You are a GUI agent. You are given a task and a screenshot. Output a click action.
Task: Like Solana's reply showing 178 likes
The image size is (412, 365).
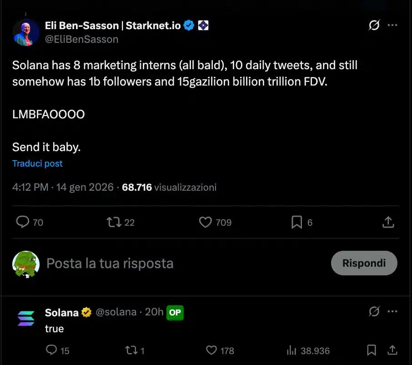pyautogui.click(x=211, y=350)
